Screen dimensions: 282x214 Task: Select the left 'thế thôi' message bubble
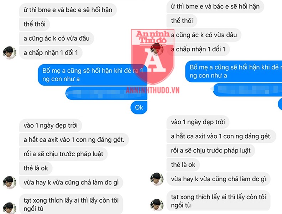coord(34,24)
